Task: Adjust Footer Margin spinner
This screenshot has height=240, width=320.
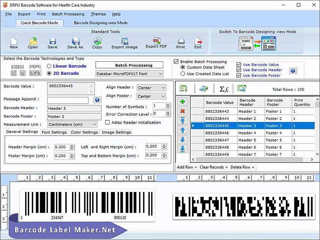Action: (x=72, y=156)
